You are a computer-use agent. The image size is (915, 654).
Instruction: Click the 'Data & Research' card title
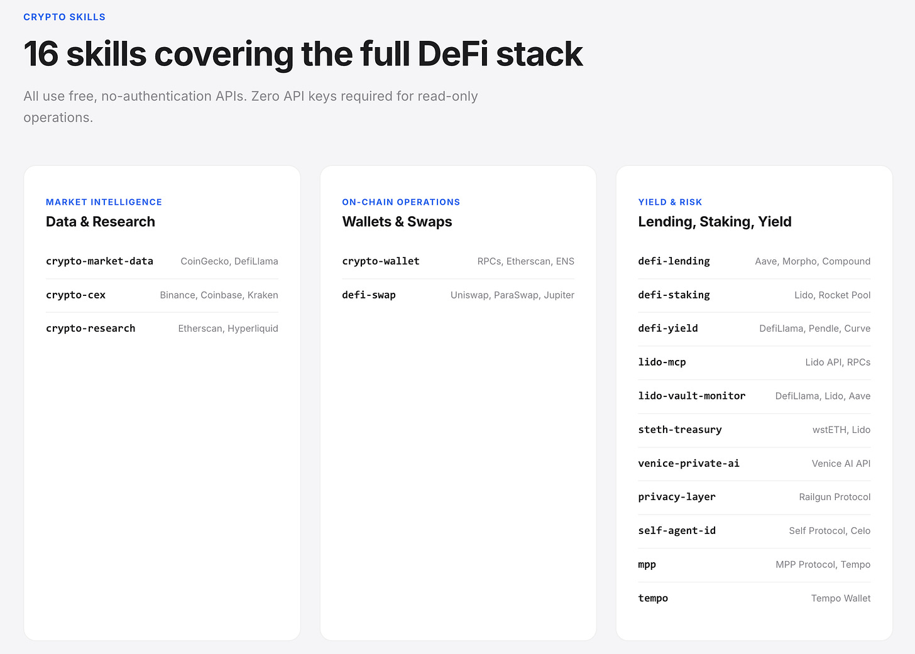pyautogui.click(x=101, y=222)
